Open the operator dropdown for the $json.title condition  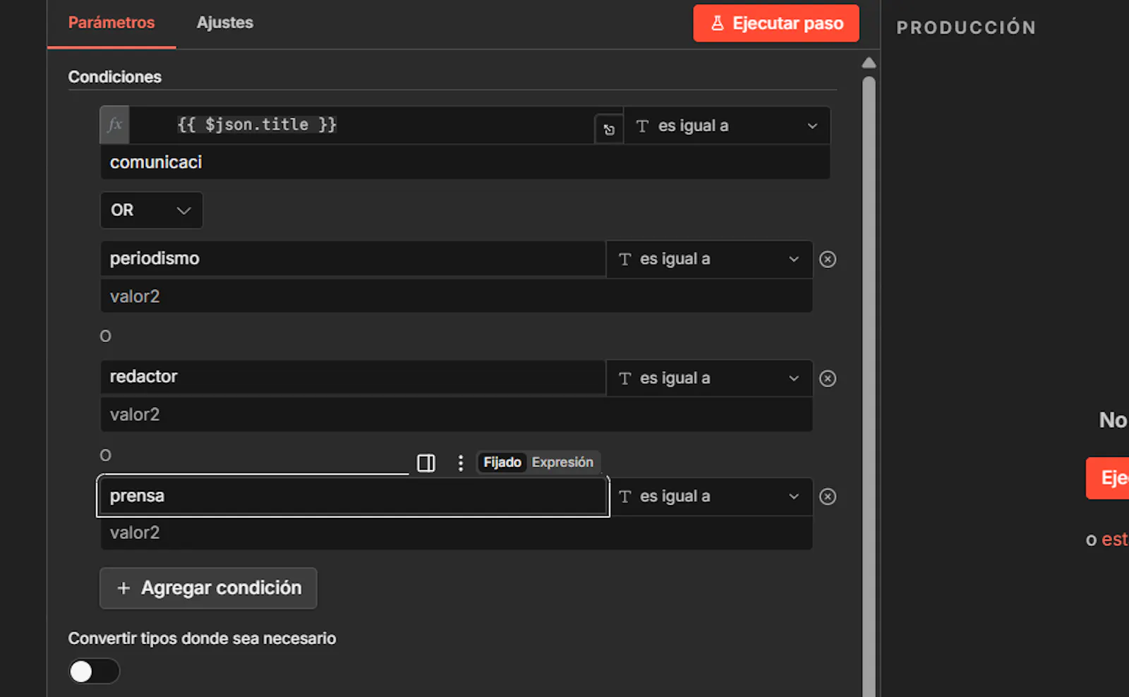tap(727, 126)
